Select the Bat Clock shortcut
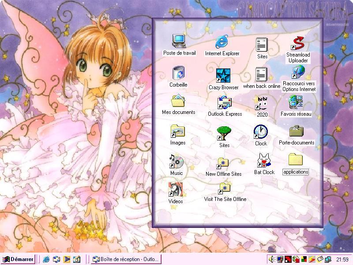This screenshot has height=265, width=353. click(264, 164)
